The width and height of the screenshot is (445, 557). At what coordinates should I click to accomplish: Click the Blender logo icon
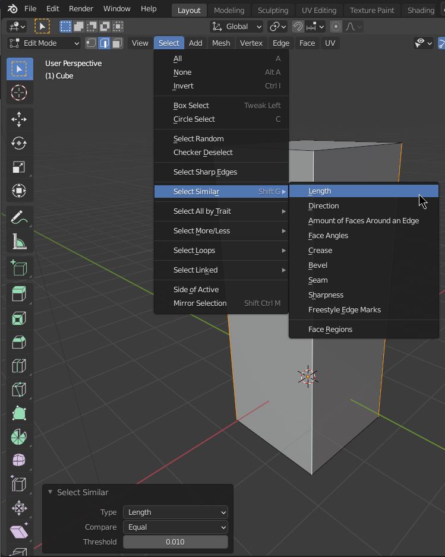coord(12,8)
